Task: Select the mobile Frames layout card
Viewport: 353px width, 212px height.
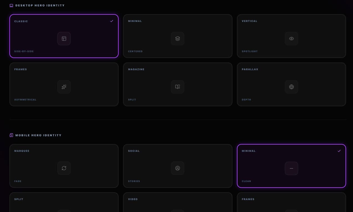Action: [x=291, y=202]
